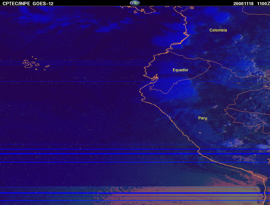This screenshot has height=205, width=270.
Task: Click the CPTEC/INPE GOES-12 title text
Action: coord(28,4)
